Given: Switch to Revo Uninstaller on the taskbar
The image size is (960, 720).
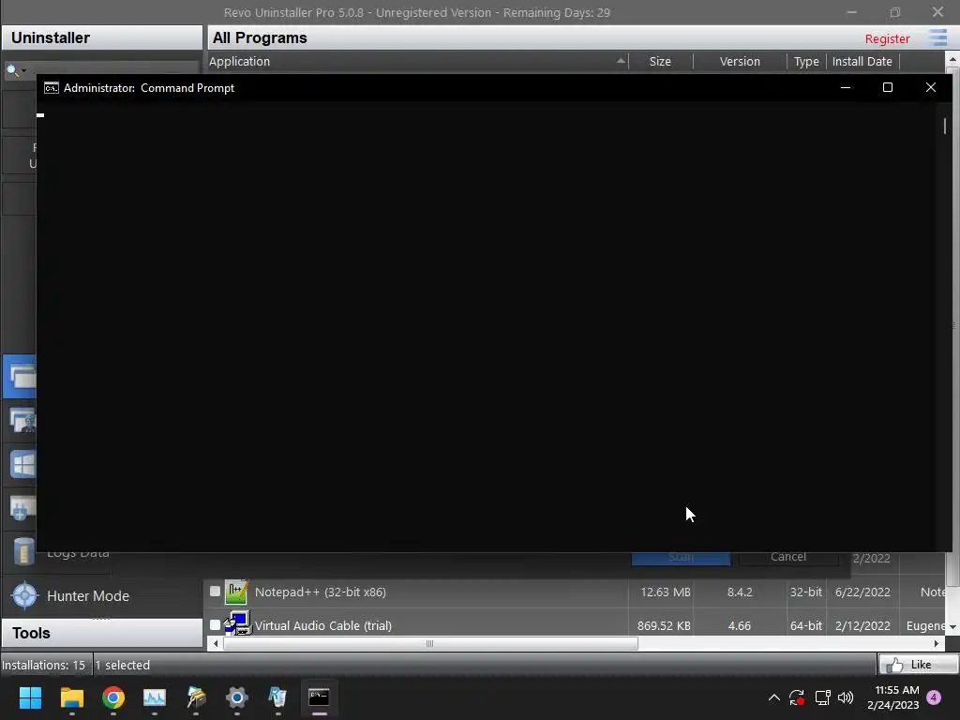Looking at the screenshot, I should tap(277, 697).
